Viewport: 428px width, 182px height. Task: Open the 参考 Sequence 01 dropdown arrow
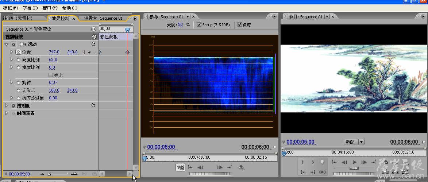pyautogui.click(x=188, y=17)
